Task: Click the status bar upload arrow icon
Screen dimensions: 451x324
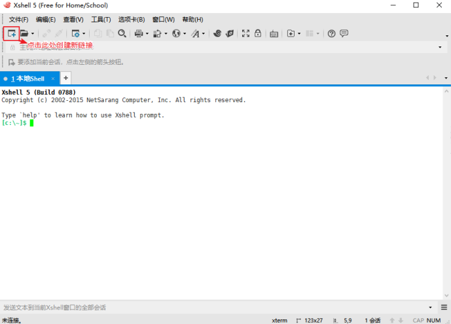Action: pyautogui.click(x=392, y=320)
